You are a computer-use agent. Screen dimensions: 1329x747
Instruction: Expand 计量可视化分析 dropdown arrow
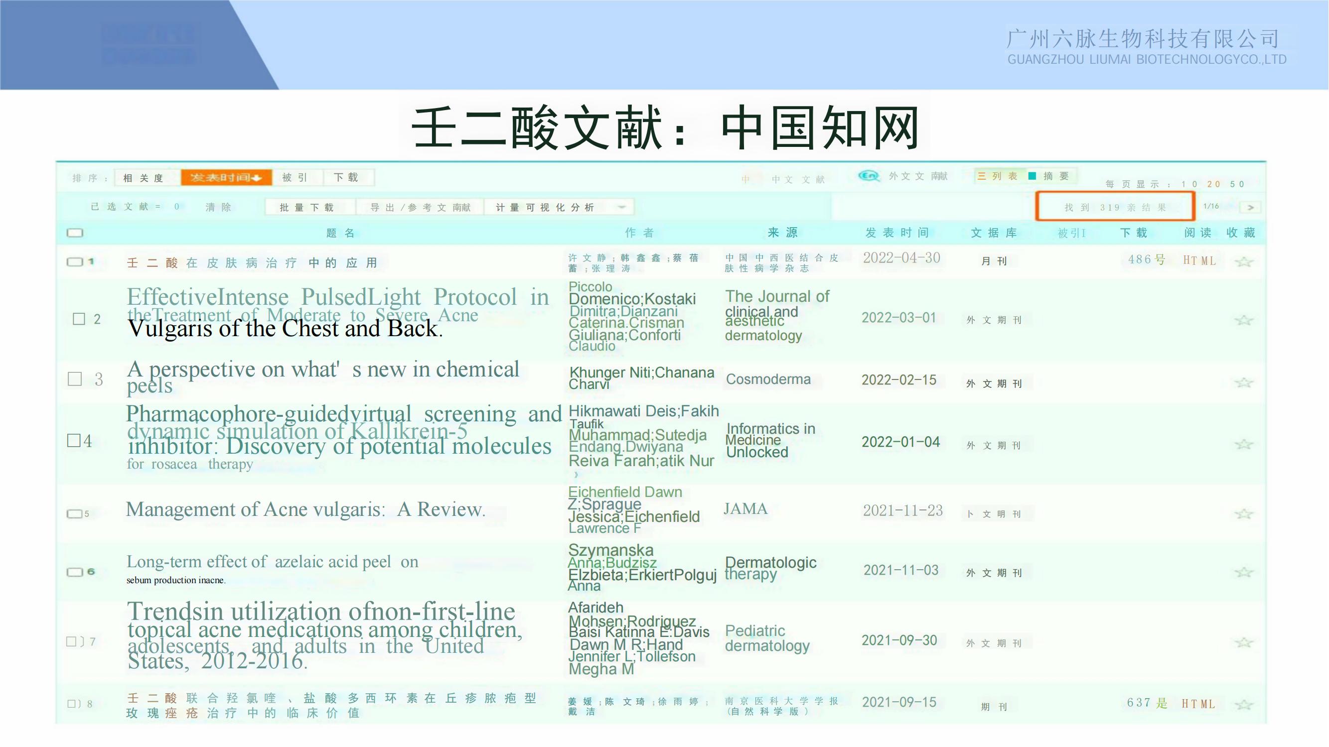(622, 207)
